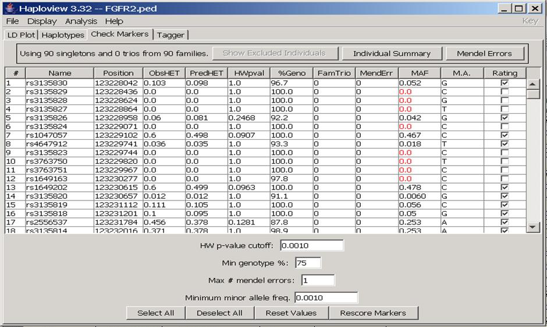Uncheck Rating checkbox for rs1047057
Screen dimensions: 547x327
click(505, 135)
